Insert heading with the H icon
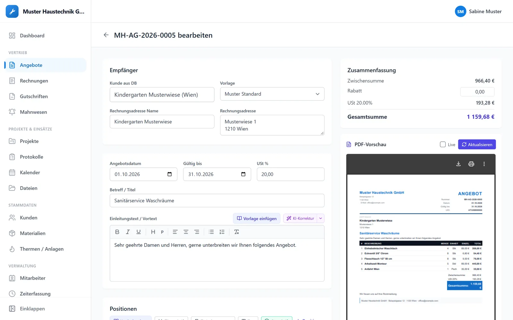513x320 pixels. click(x=153, y=232)
